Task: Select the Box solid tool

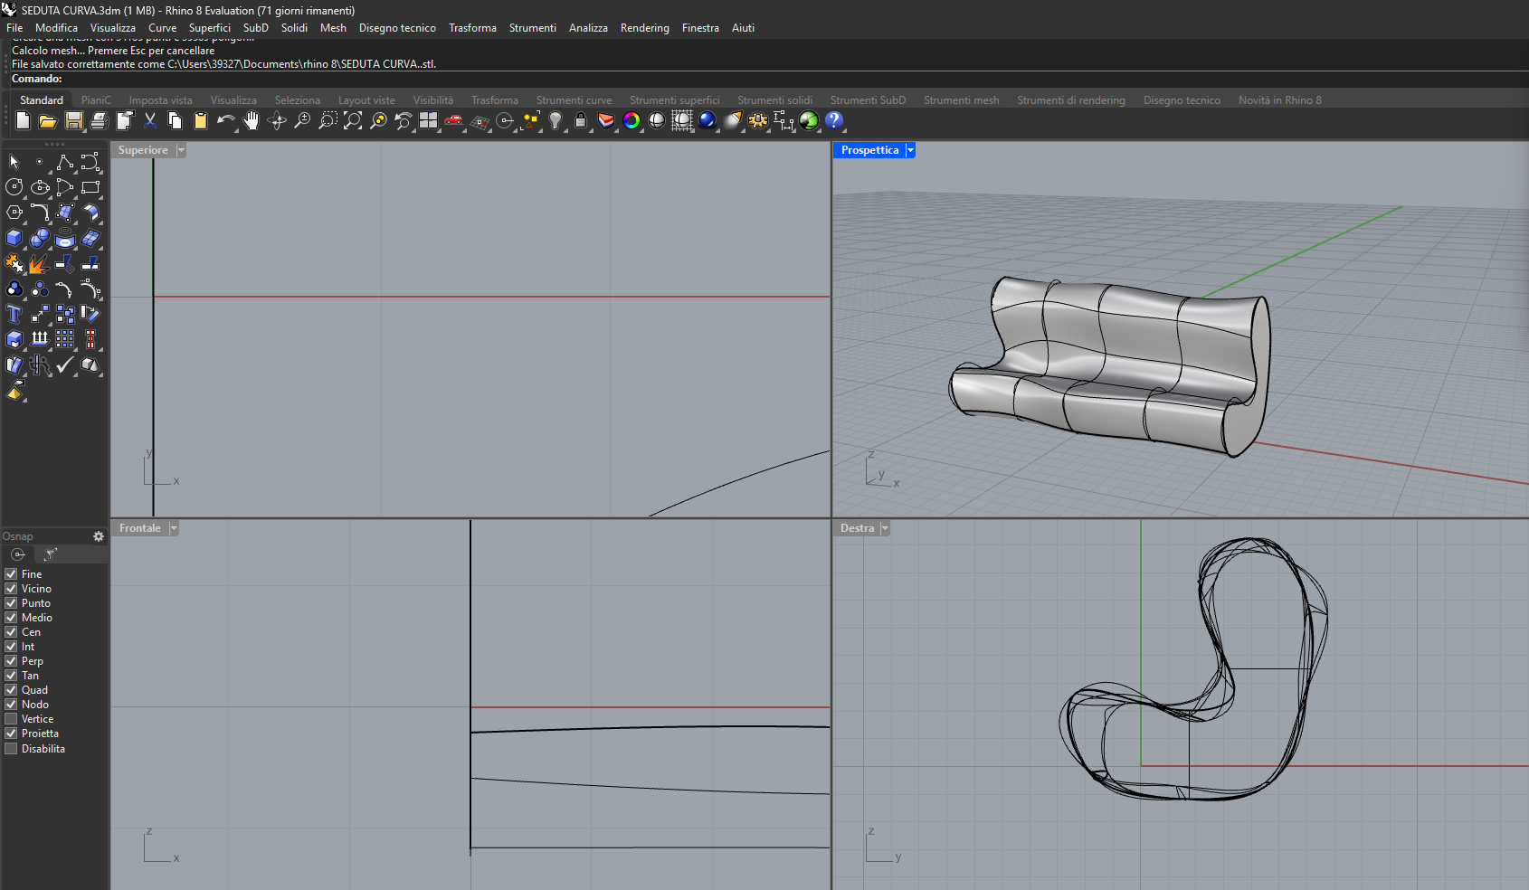Action: 14,238
